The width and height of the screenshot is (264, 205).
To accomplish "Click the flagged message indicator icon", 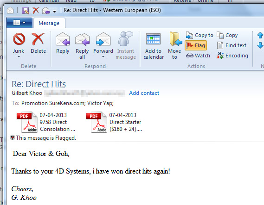I will [12, 138].
